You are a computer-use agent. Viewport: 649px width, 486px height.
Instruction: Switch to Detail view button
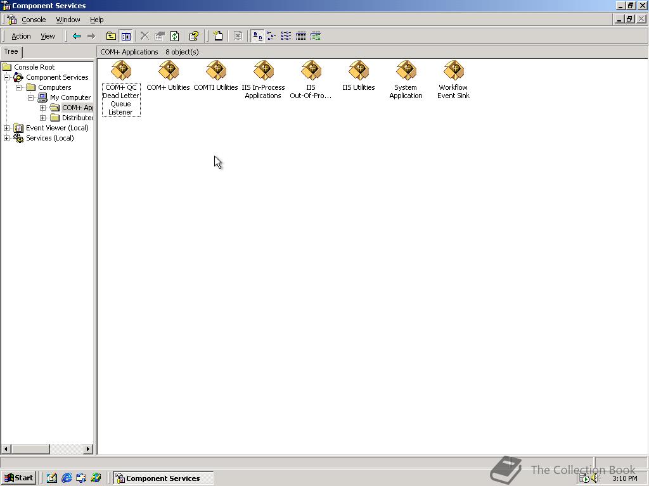coord(301,36)
